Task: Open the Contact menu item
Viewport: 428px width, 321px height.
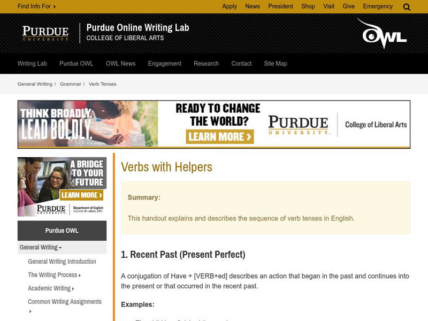Action: (x=242, y=64)
